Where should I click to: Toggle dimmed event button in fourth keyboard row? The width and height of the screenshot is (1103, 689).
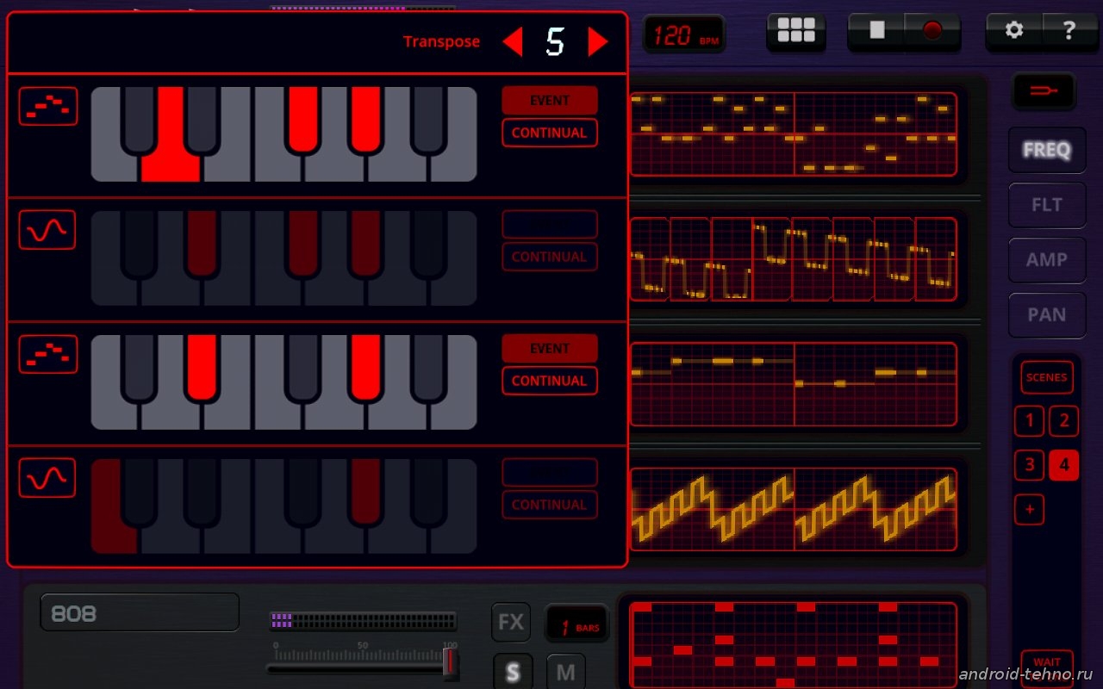coord(550,473)
